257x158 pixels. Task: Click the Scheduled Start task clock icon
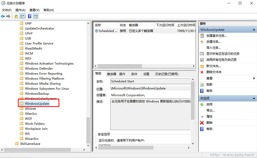[96, 31]
